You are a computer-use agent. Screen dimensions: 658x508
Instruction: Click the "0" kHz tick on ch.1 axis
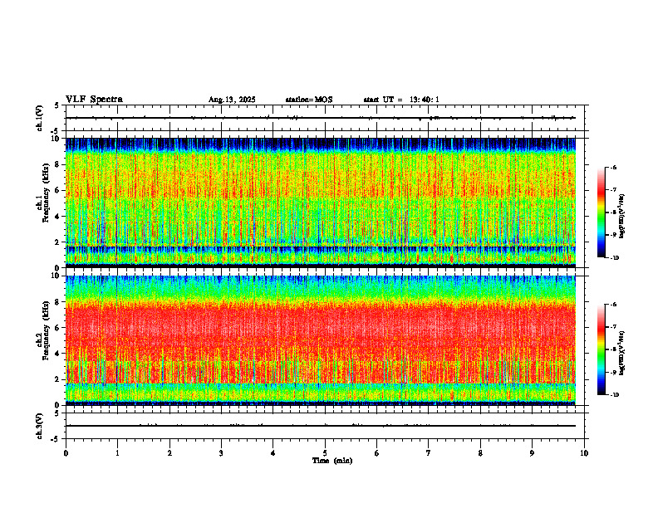click(x=57, y=268)
